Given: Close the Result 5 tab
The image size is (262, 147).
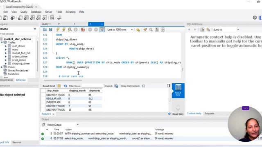Looking at the screenshot, I should tap(54, 114).
